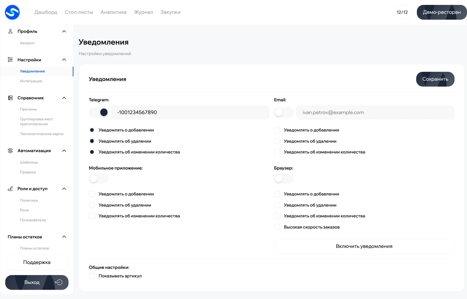Enable the Email notifications toggle

pos(284,112)
